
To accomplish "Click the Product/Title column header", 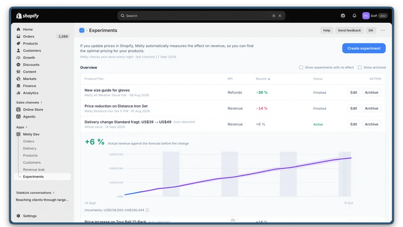I will point(94,79).
